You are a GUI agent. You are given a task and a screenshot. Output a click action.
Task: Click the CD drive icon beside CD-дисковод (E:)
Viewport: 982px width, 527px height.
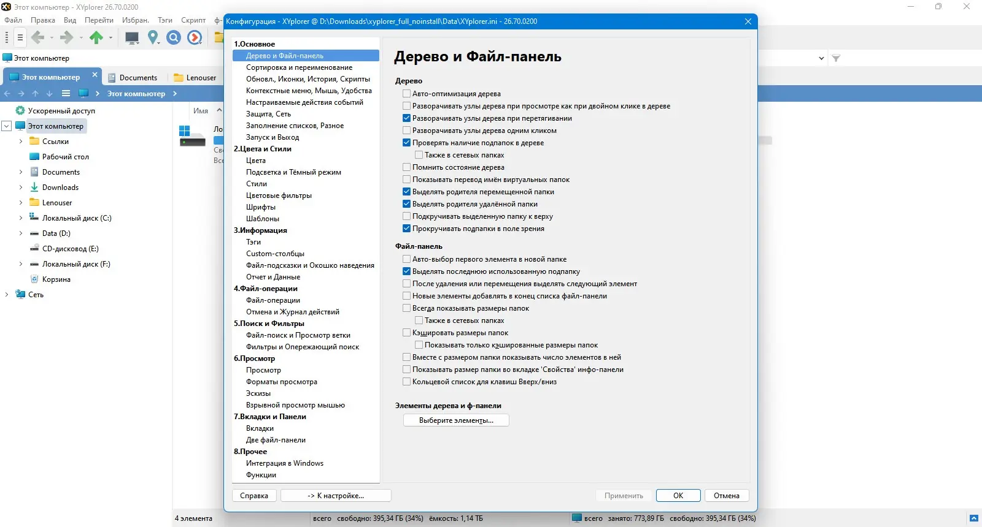[34, 249]
